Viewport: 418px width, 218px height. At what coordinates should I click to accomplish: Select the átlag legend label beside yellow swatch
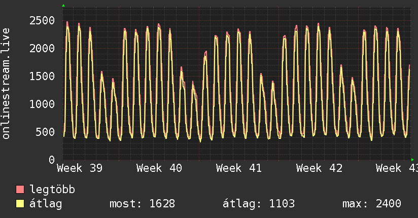click(x=46, y=204)
